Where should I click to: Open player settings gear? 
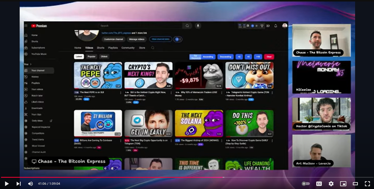point(331,184)
